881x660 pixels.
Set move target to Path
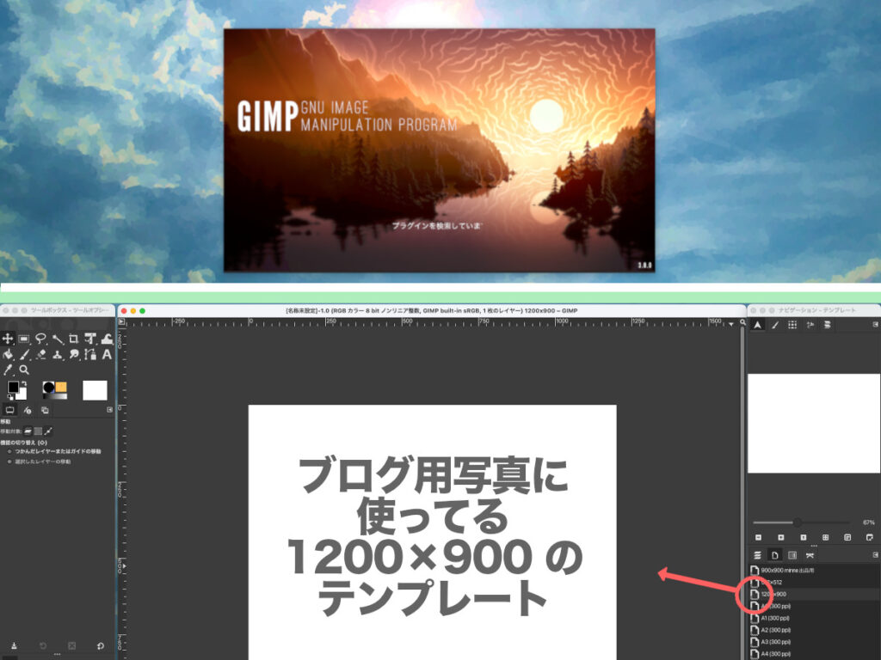(x=48, y=431)
